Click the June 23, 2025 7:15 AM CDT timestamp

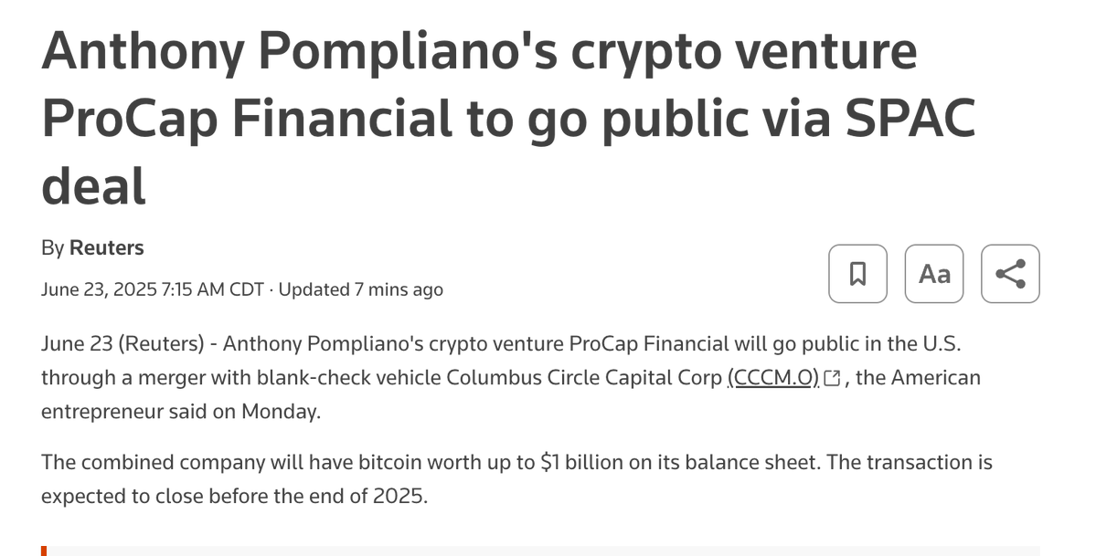click(153, 289)
